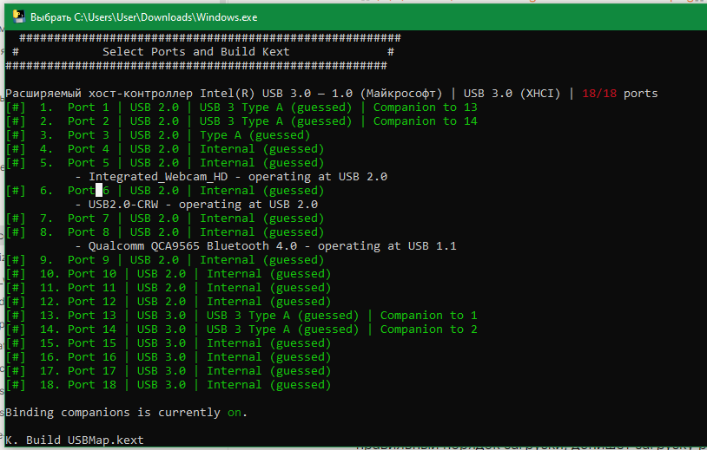The width and height of the screenshot is (707, 450).
Task: Toggle the [#] marker for Port 9
Action: pyautogui.click(x=16, y=260)
